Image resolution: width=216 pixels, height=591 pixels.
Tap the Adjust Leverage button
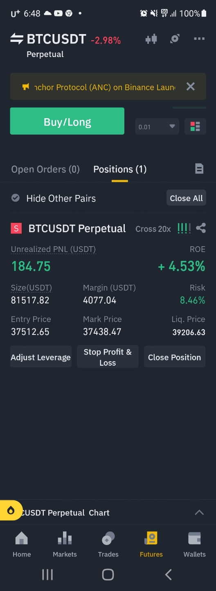41,357
